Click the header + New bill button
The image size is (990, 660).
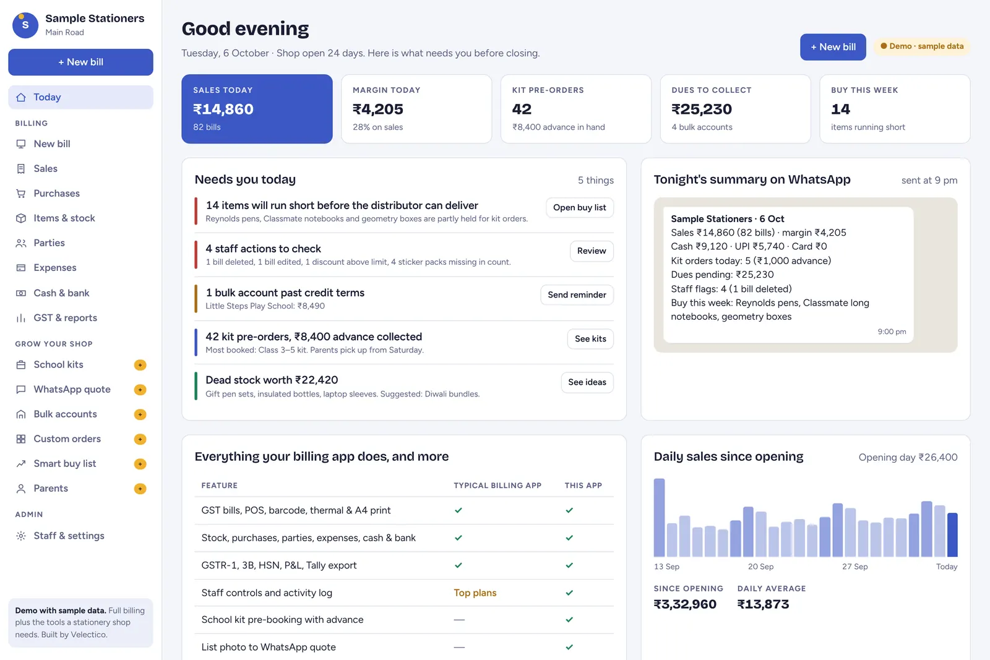tap(833, 47)
